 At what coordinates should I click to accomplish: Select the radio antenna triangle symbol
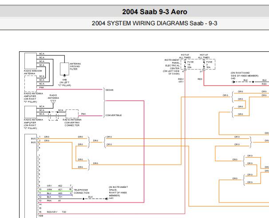click(53, 102)
